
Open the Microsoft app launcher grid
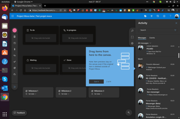point(13,16)
